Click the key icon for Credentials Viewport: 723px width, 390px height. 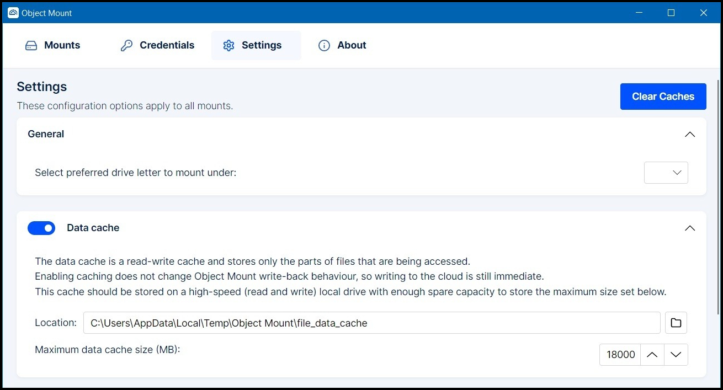click(126, 46)
